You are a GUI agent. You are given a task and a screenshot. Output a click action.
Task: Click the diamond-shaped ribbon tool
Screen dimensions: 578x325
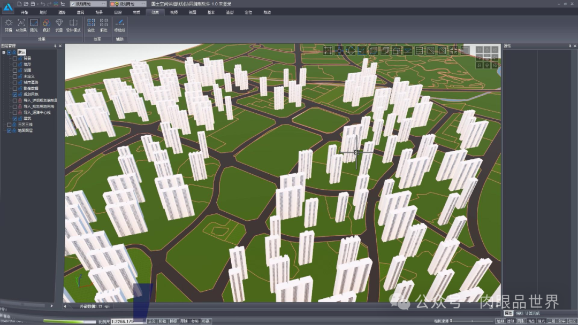point(59,26)
